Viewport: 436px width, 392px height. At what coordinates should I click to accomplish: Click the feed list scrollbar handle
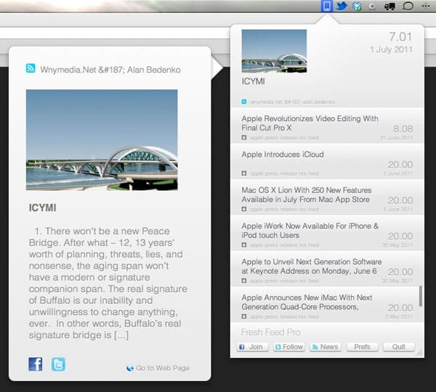tap(419, 295)
